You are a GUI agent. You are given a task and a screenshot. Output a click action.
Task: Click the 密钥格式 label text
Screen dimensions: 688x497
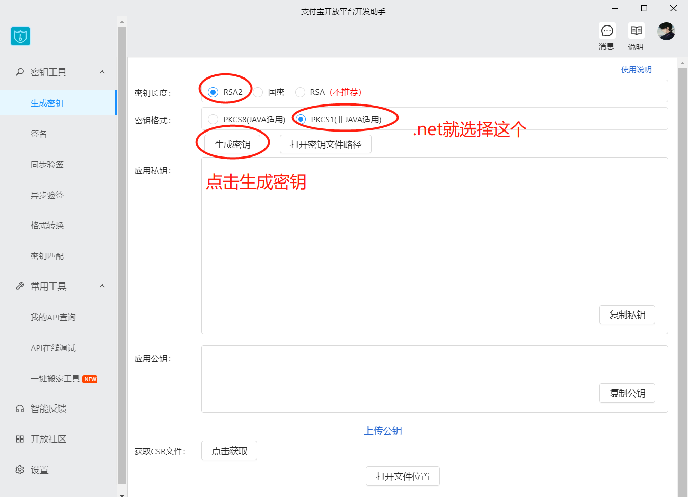tap(152, 121)
